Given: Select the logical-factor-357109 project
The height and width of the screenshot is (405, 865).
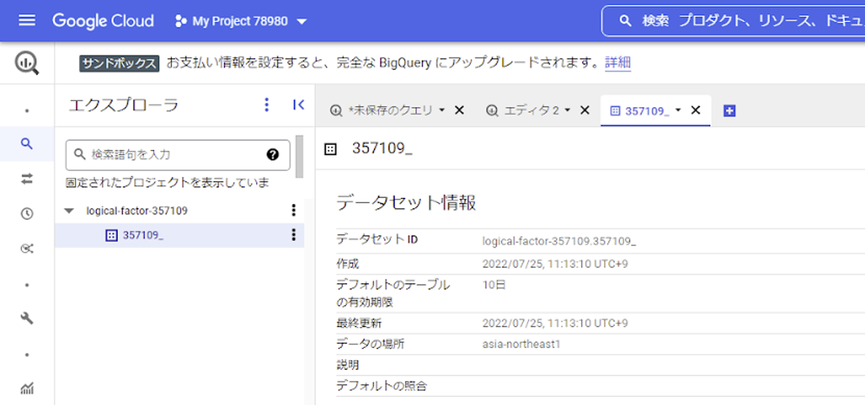Looking at the screenshot, I should [137, 211].
